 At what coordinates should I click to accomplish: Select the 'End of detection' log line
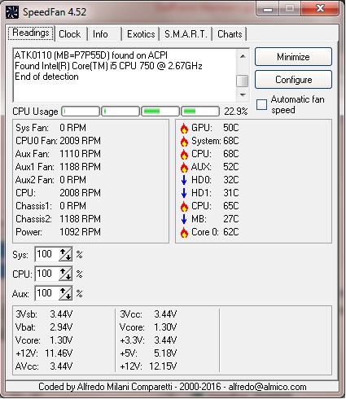pyautogui.click(x=46, y=77)
